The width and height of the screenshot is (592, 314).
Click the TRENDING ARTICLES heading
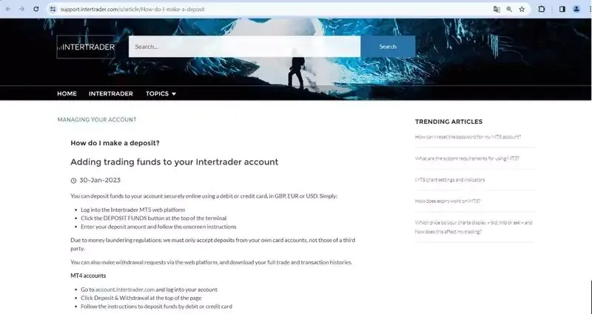point(448,121)
